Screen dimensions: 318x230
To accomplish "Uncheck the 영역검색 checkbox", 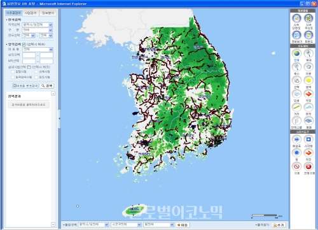I will [24, 45].
